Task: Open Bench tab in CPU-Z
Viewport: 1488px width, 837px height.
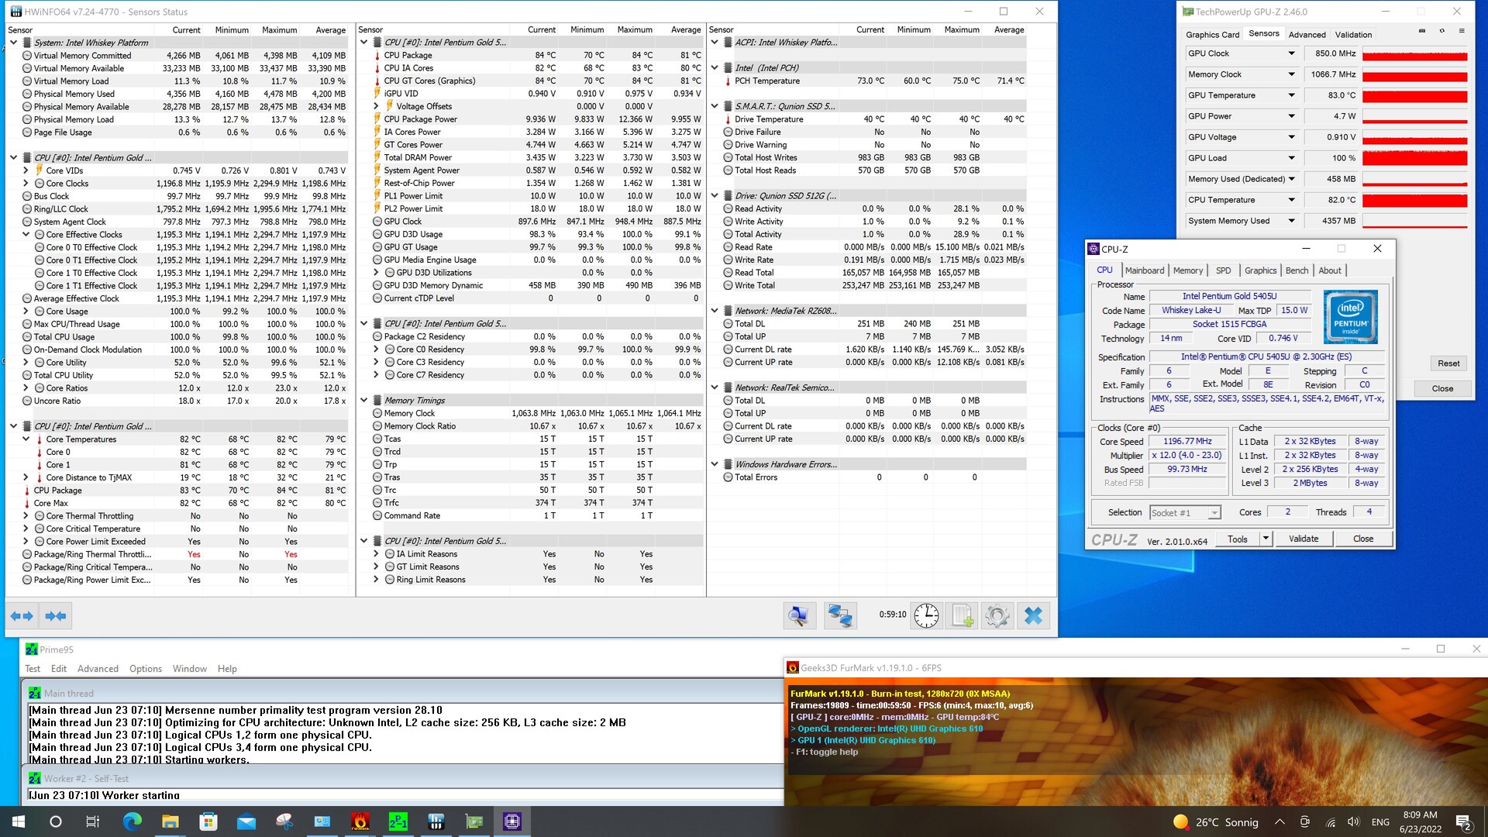Action: pos(1297,270)
